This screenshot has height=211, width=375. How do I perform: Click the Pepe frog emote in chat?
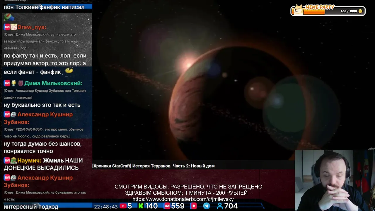click(x=9, y=17)
